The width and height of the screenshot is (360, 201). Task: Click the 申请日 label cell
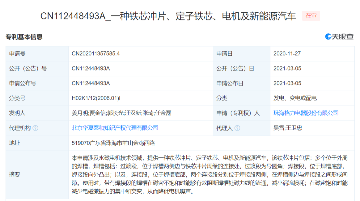(242, 53)
